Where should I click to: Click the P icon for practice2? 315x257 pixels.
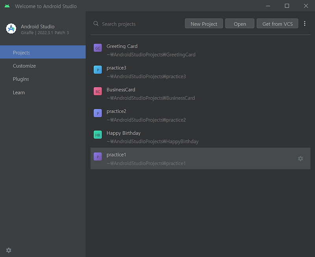click(98, 113)
